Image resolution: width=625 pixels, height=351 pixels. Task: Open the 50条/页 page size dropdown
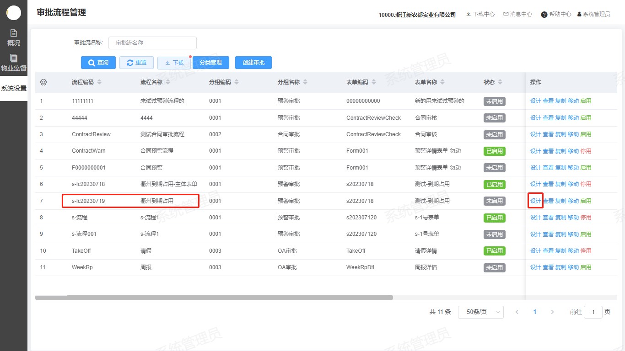480,312
